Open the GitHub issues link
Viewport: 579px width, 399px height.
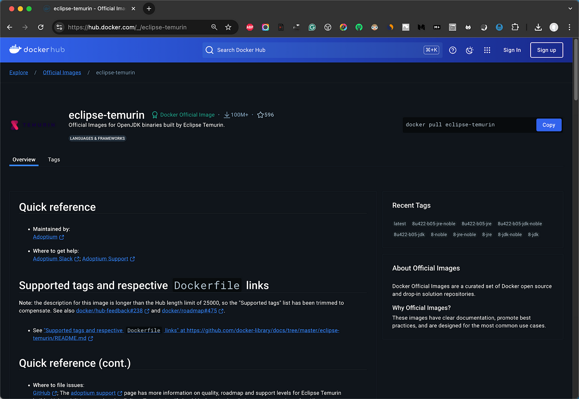(45, 393)
